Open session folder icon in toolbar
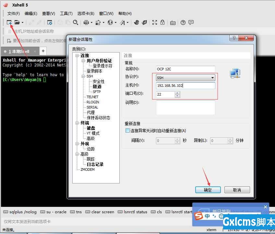 pyautogui.click(x=17, y=22)
